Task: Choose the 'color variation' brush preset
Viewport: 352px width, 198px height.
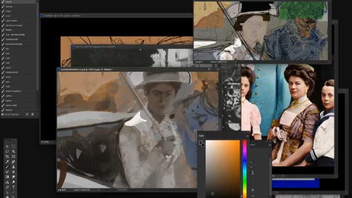Action: 19,21
